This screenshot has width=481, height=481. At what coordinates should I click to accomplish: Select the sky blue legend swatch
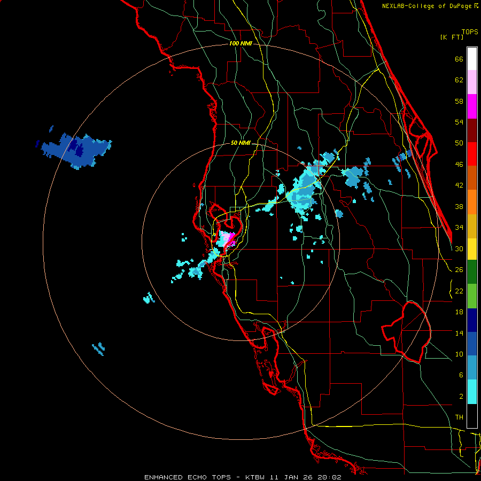(x=472, y=368)
